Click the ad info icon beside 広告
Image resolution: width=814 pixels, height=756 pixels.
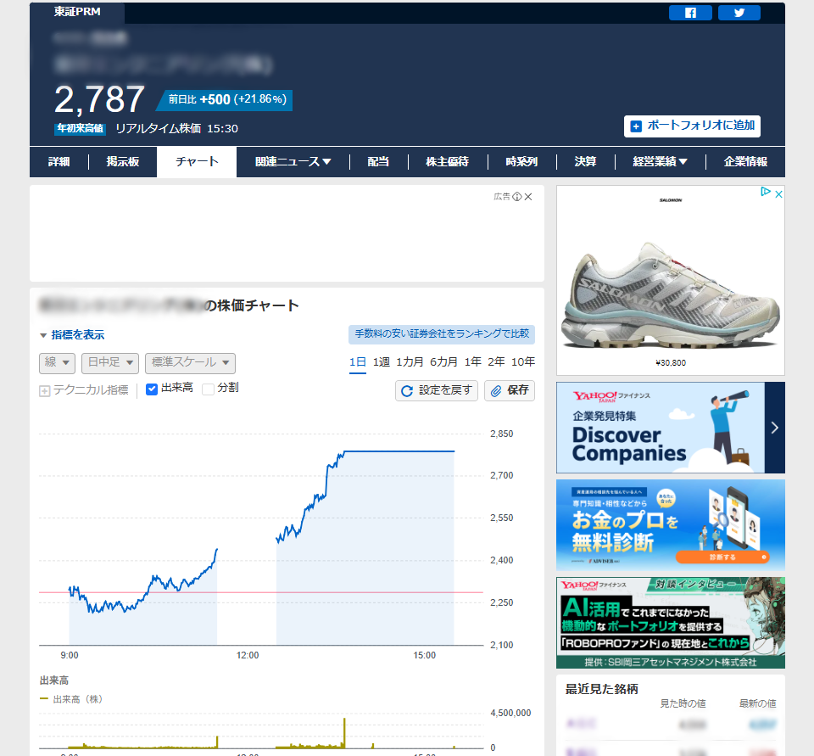coord(516,197)
